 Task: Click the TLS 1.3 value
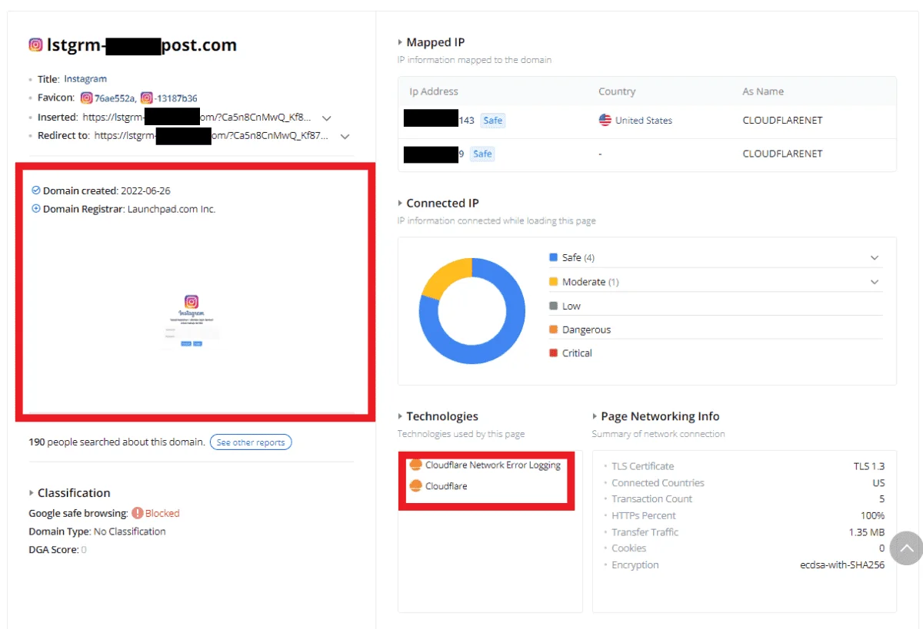(x=869, y=466)
